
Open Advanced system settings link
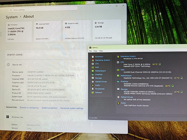point(72,108)
